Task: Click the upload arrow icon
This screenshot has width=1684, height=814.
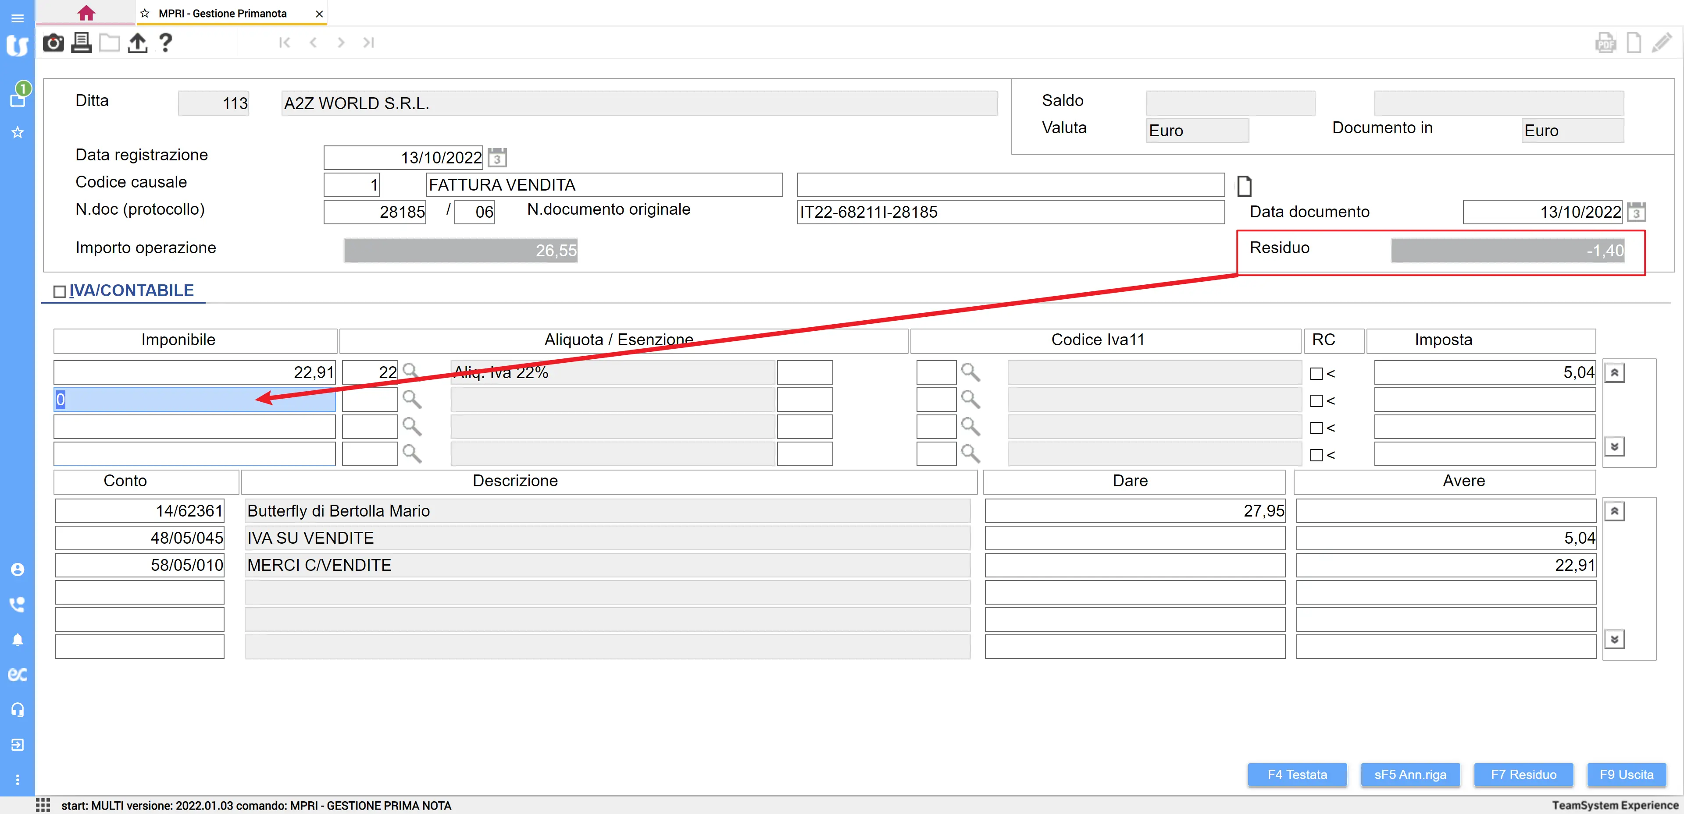Action: [137, 43]
